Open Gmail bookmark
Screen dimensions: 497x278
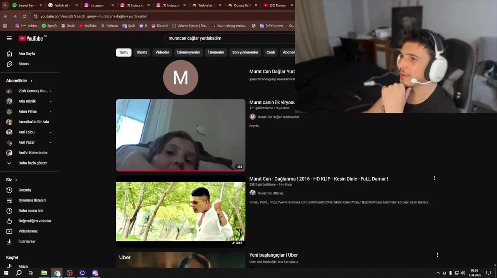coord(68,26)
